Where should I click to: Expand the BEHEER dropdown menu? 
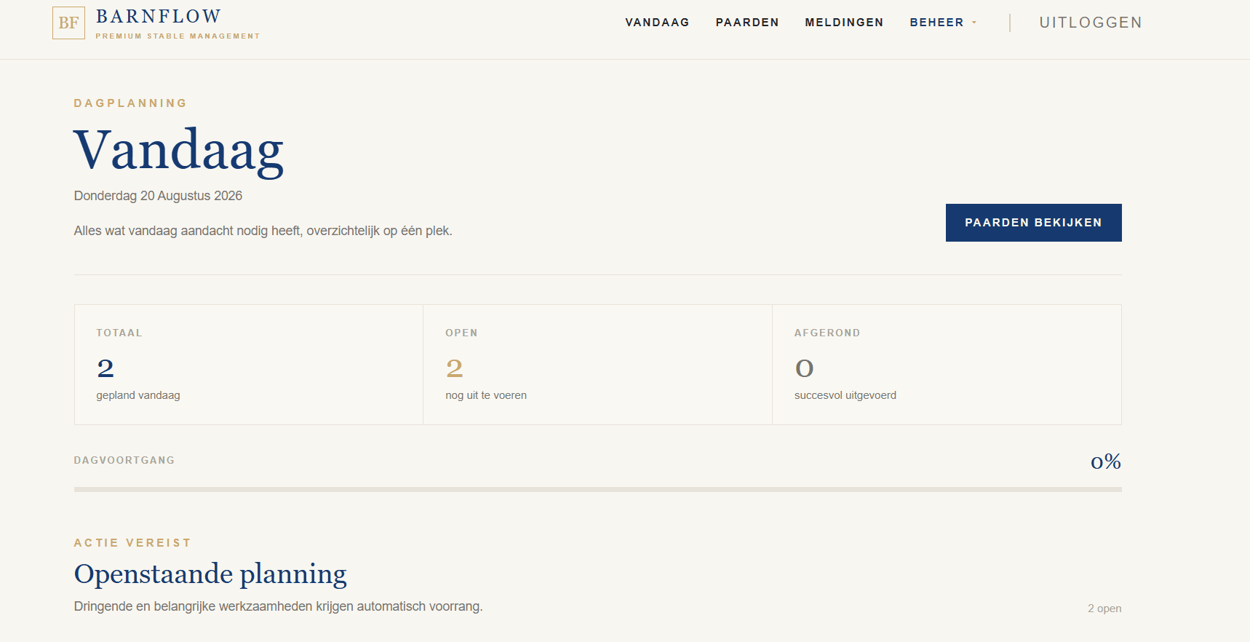coord(943,23)
